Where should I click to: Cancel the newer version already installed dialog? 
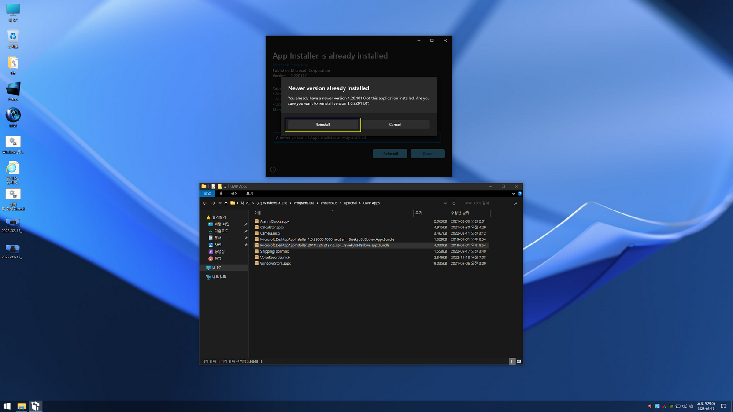coord(395,125)
